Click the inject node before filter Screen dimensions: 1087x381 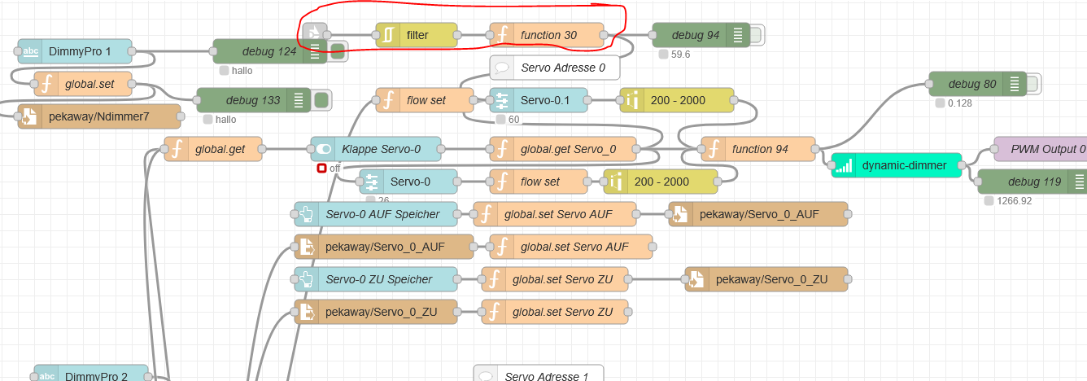314,33
